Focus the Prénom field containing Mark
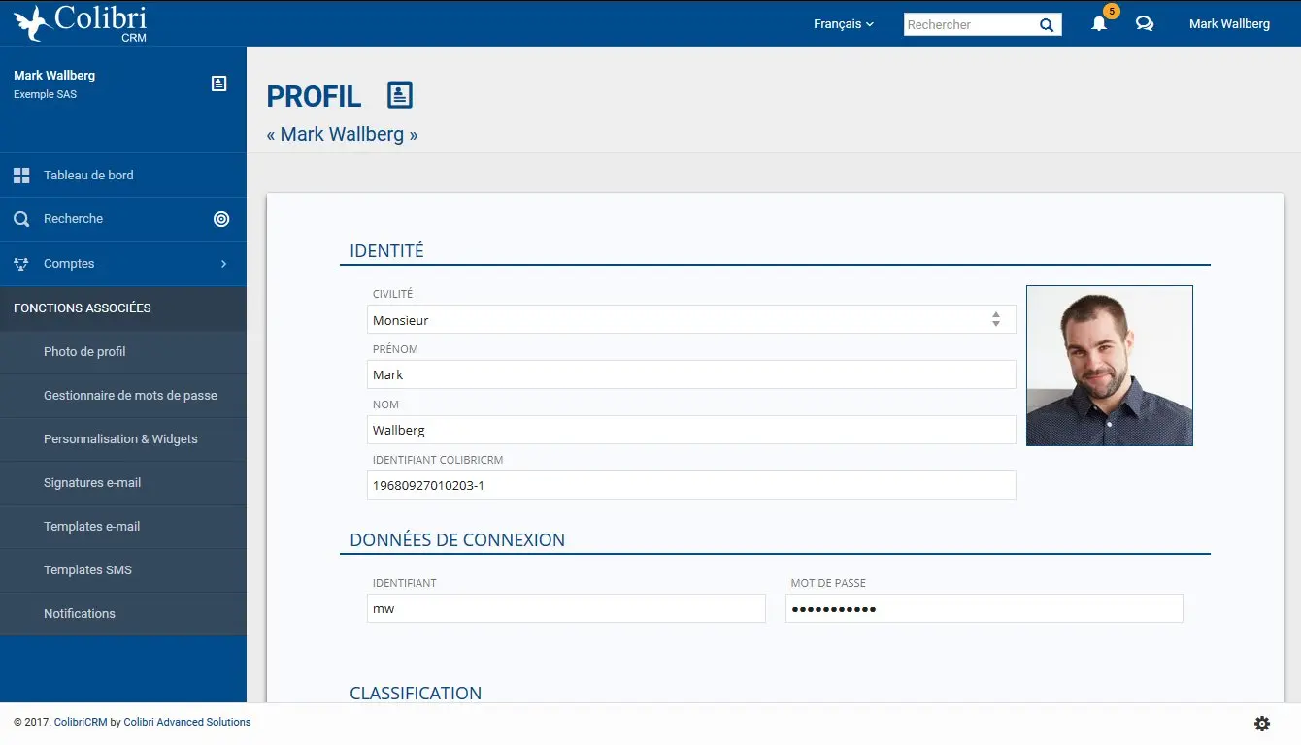Screen dimensions: 1301x745 pos(690,374)
